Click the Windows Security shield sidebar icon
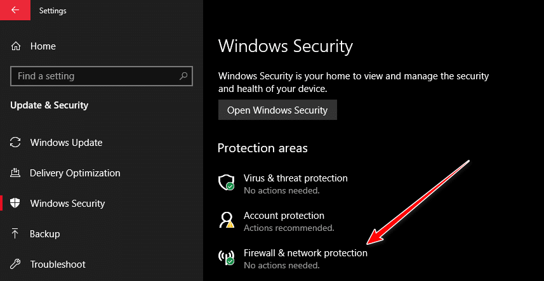Screen dimensions: 544x281 tap(17, 204)
